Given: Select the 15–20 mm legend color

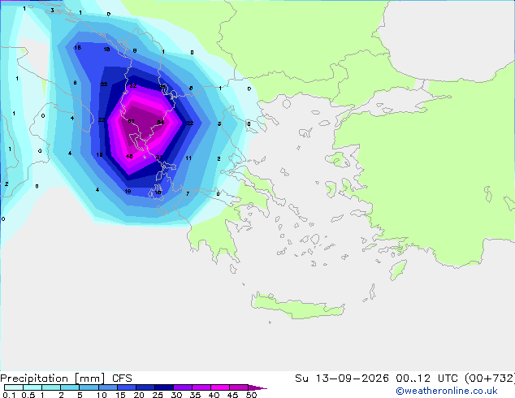Looking at the screenshot, I should tap(127, 387).
